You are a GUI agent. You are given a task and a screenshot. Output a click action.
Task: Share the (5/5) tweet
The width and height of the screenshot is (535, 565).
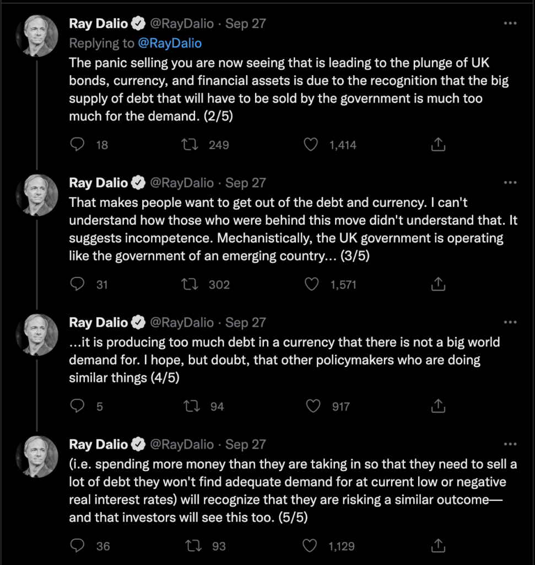(x=438, y=546)
